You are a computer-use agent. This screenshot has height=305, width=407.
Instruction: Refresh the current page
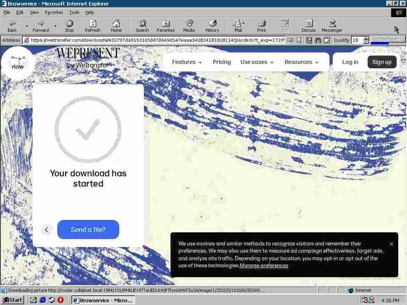pyautogui.click(x=93, y=26)
